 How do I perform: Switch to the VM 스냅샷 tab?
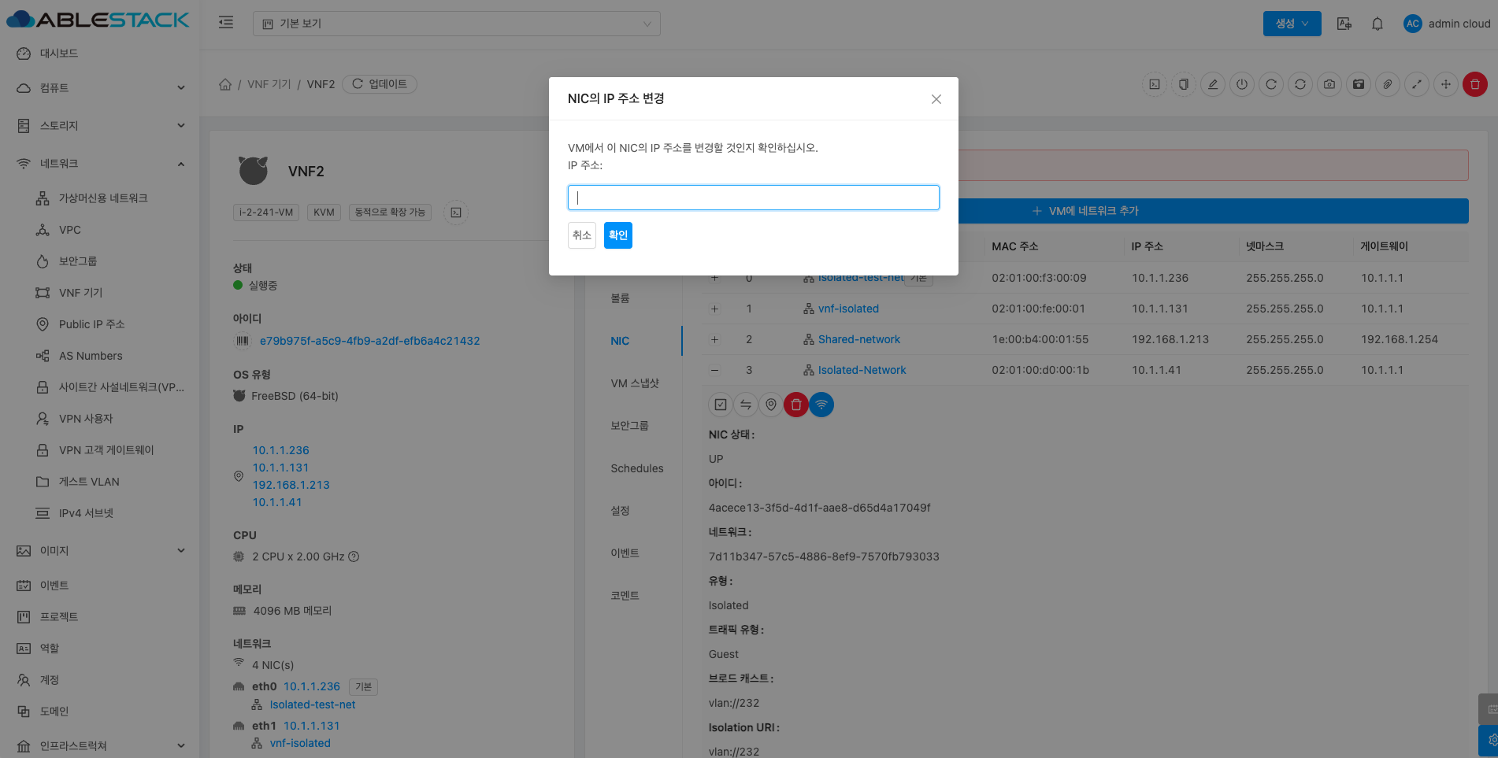(634, 383)
